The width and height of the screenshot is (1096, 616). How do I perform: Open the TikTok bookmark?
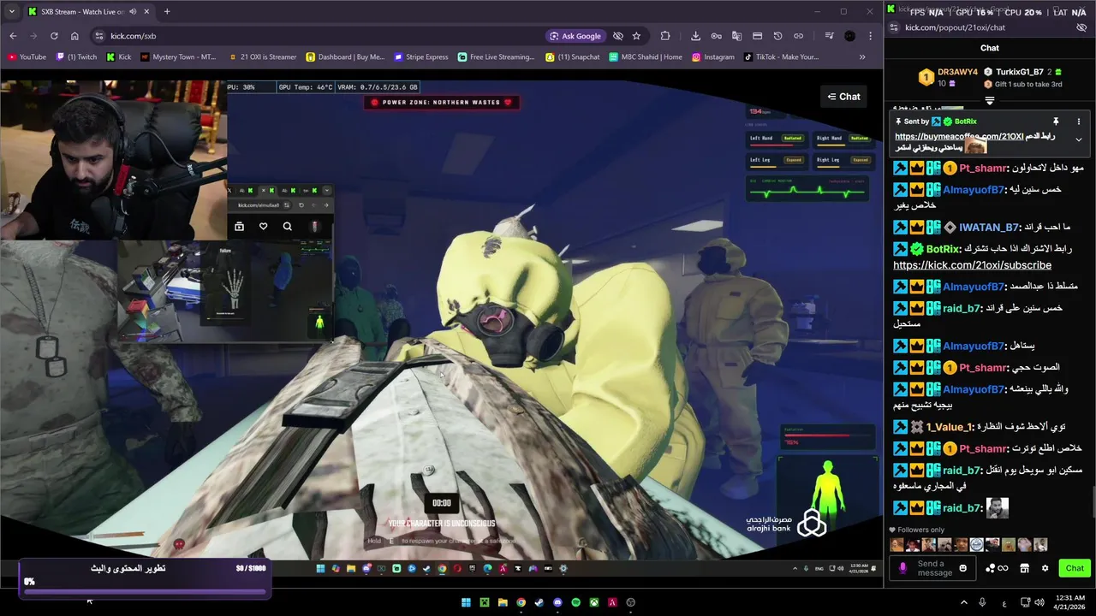tap(781, 57)
